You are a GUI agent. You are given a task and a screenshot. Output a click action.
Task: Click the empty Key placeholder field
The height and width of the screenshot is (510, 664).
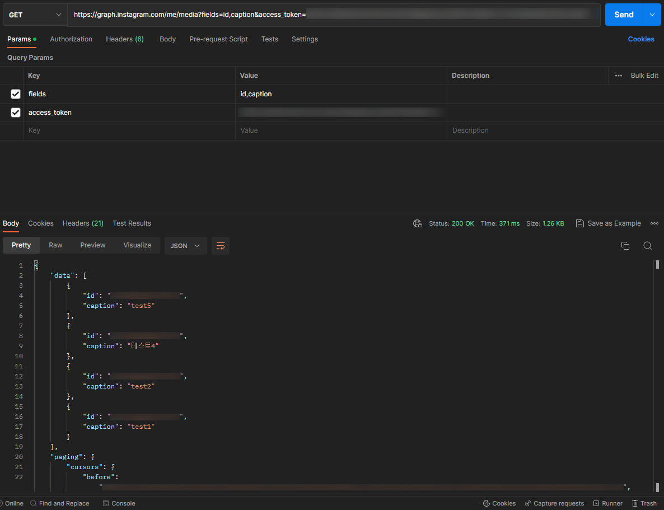click(129, 130)
